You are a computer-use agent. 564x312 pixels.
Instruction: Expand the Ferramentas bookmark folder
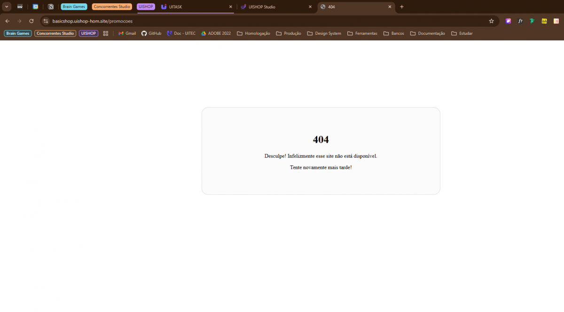click(362, 33)
